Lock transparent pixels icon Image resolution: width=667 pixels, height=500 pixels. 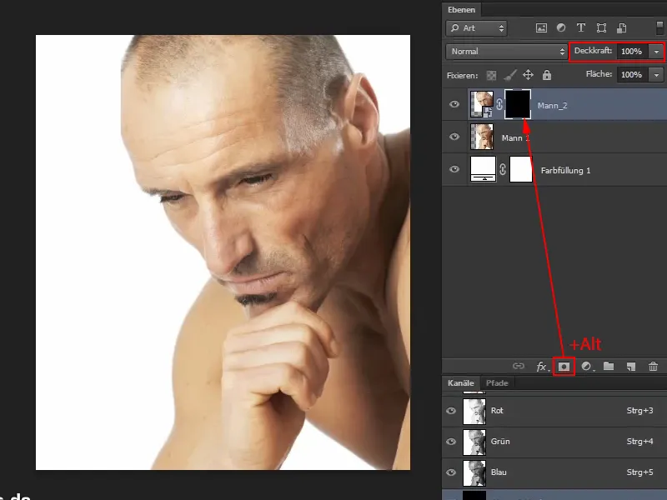pos(491,76)
